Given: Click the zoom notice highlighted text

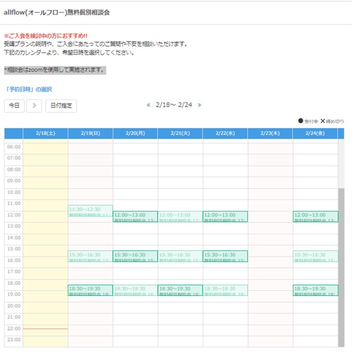Looking at the screenshot, I should 55,70.
